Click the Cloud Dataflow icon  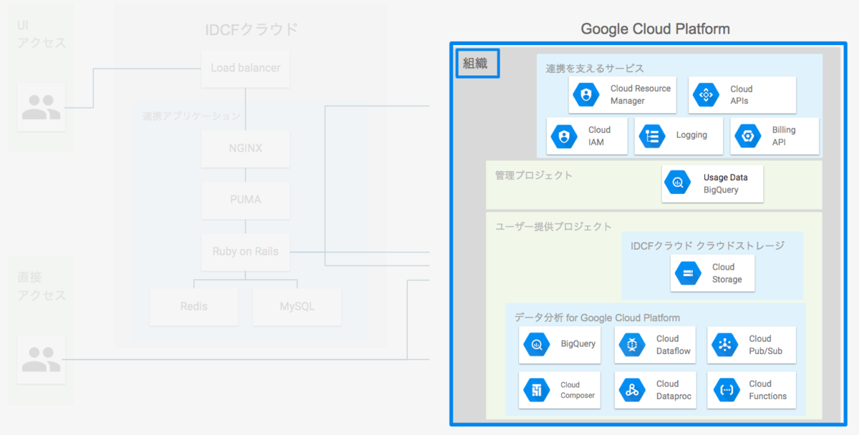point(631,345)
